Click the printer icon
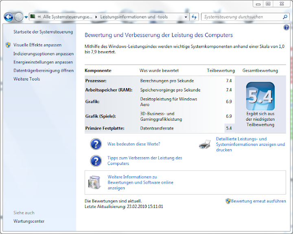Screen dimensions: 293x234 (205, 144)
